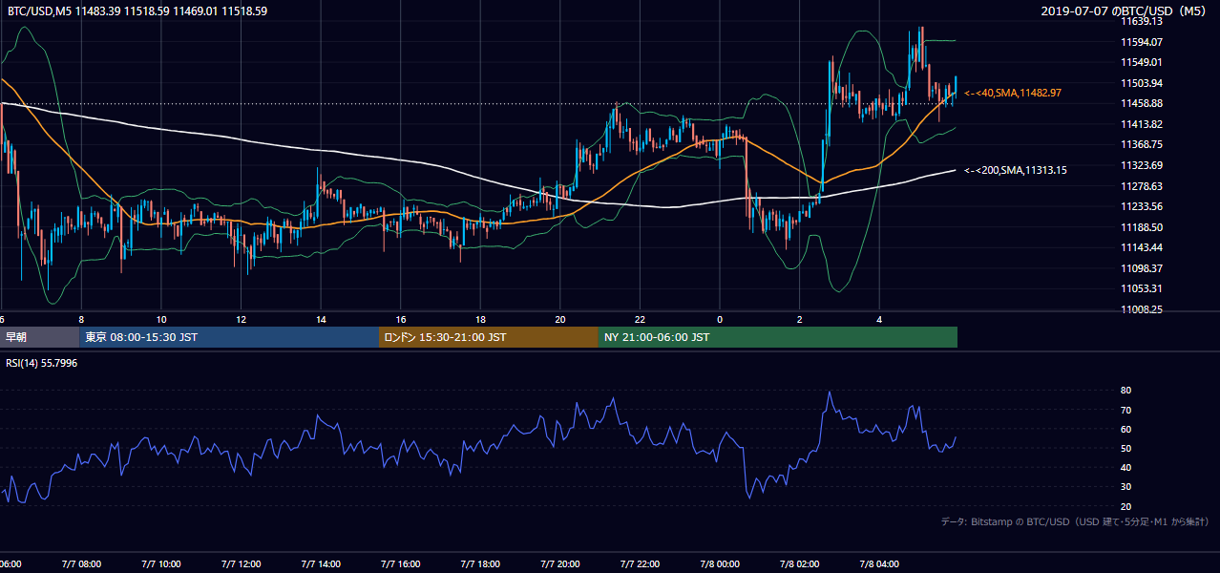
Task: Click the 7/7 22:00 time axis label
Action: 640,564
